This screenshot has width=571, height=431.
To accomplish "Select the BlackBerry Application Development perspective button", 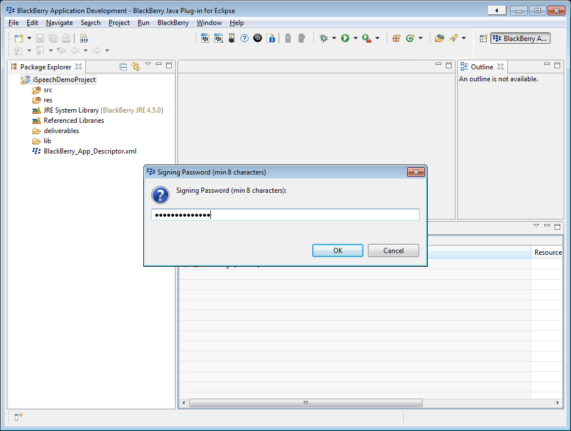I will click(x=520, y=38).
